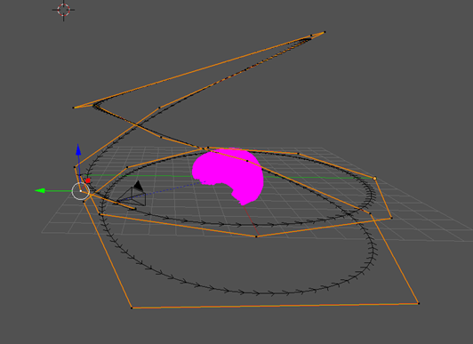This screenshot has height=344, width=473.
Task: Select the far-left sharp corner control point
Action: [74, 108]
